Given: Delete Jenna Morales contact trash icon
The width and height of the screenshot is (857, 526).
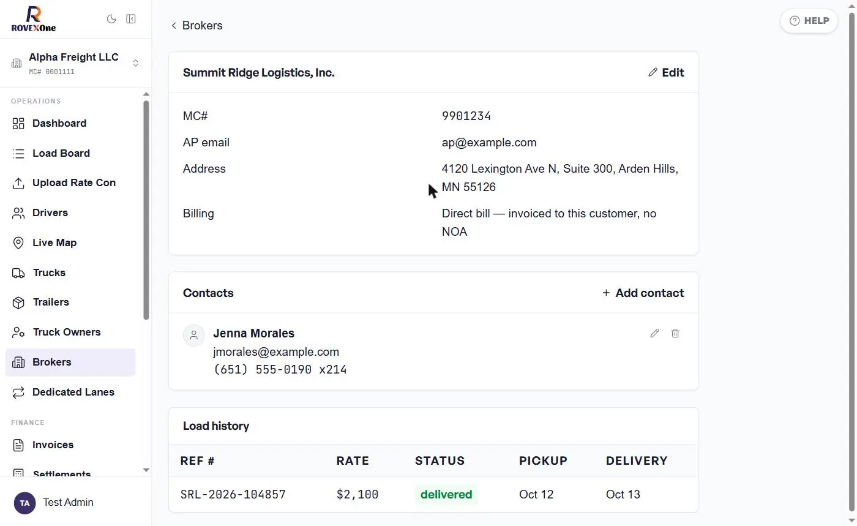Looking at the screenshot, I should 675,333.
